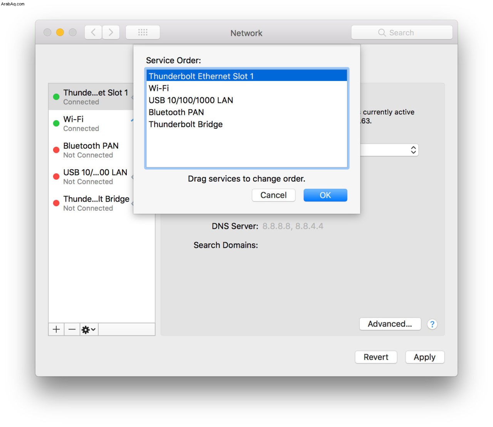Select Thunde...et Slot 1 in the sidebar
The width and height of the screenshot is (493, 427).
tap(91, 97)
